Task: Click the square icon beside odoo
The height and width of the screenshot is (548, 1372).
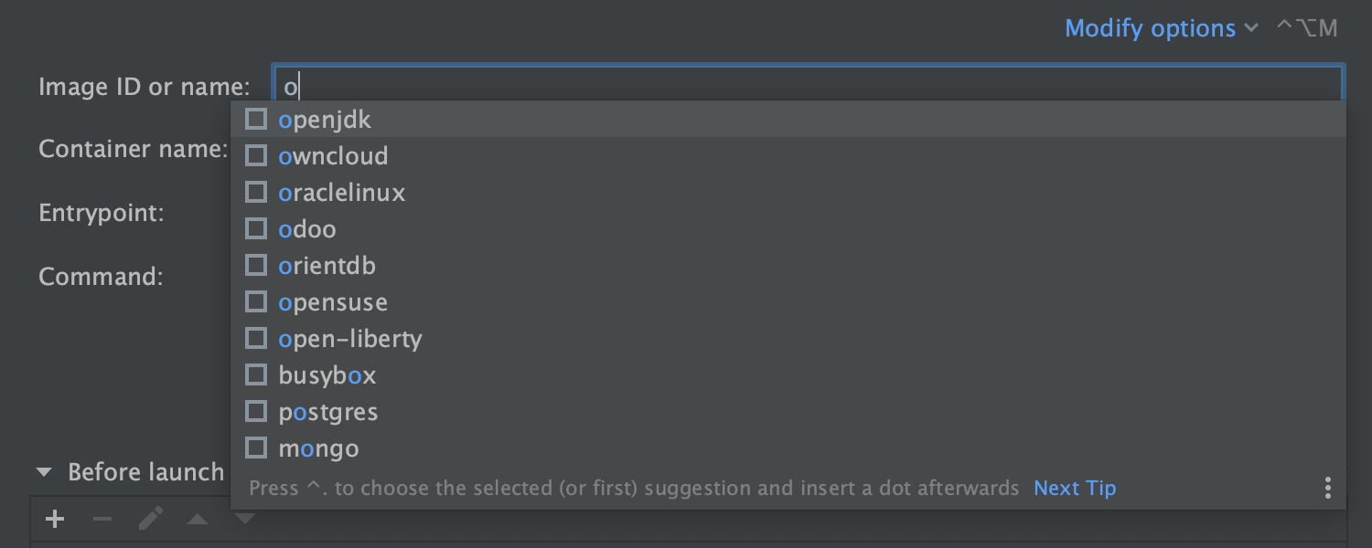Action: click(256, 229)
